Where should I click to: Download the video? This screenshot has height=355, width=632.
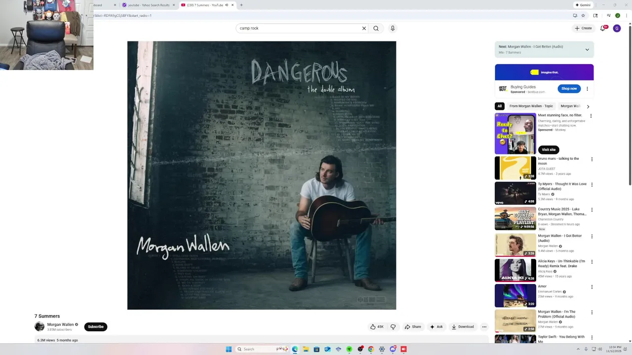coord(463,327)
